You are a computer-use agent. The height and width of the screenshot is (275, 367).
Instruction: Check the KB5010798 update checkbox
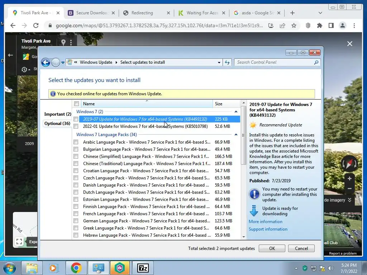(x=76, y=126)
